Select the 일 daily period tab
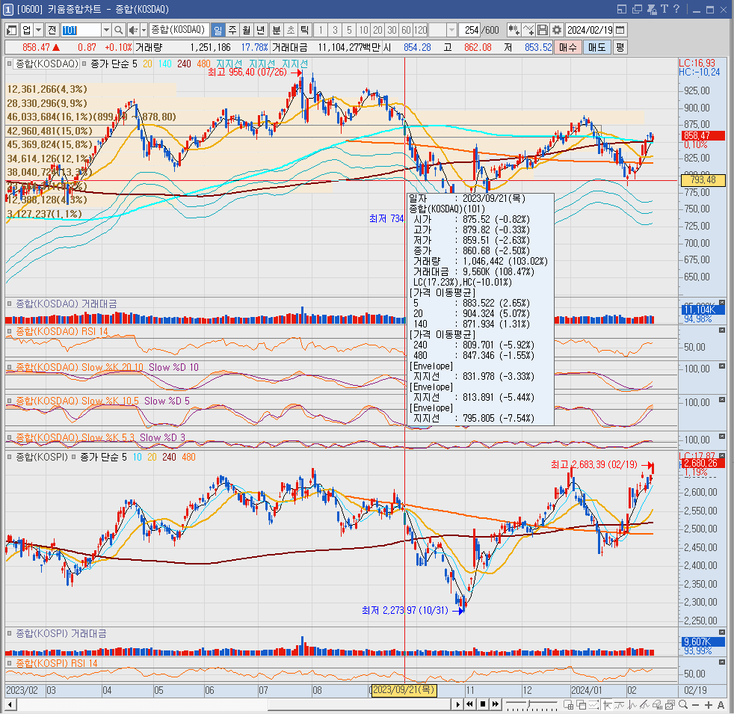734x714 pixels. pos(218,31)
